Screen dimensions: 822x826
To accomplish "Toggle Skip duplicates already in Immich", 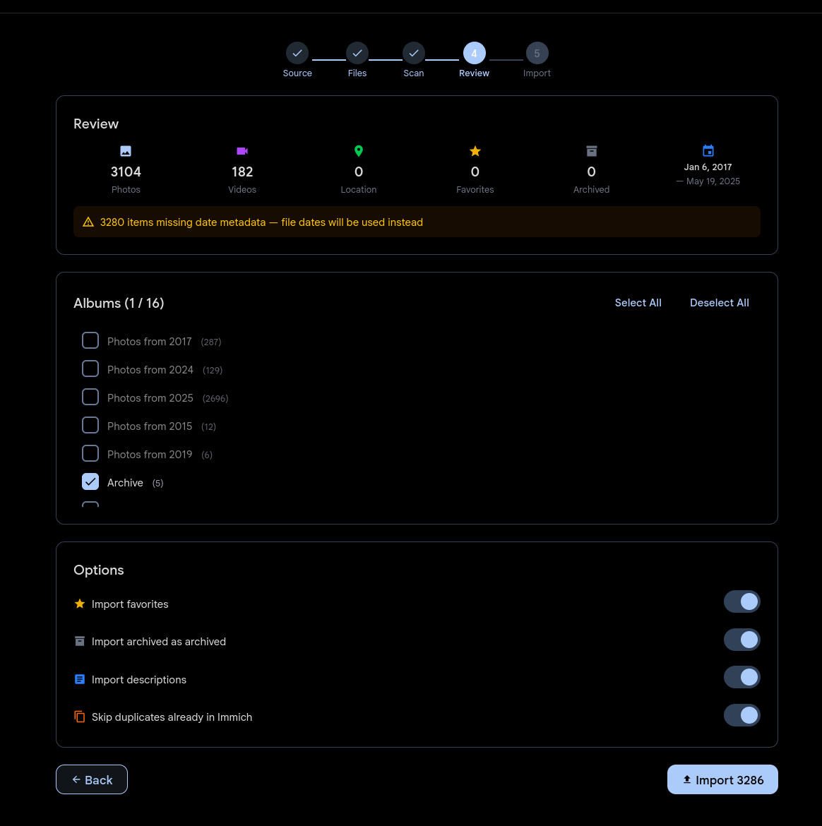I will (x=741, y=715).
